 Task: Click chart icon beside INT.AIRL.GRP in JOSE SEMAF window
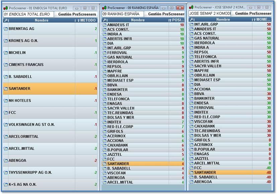191,24
